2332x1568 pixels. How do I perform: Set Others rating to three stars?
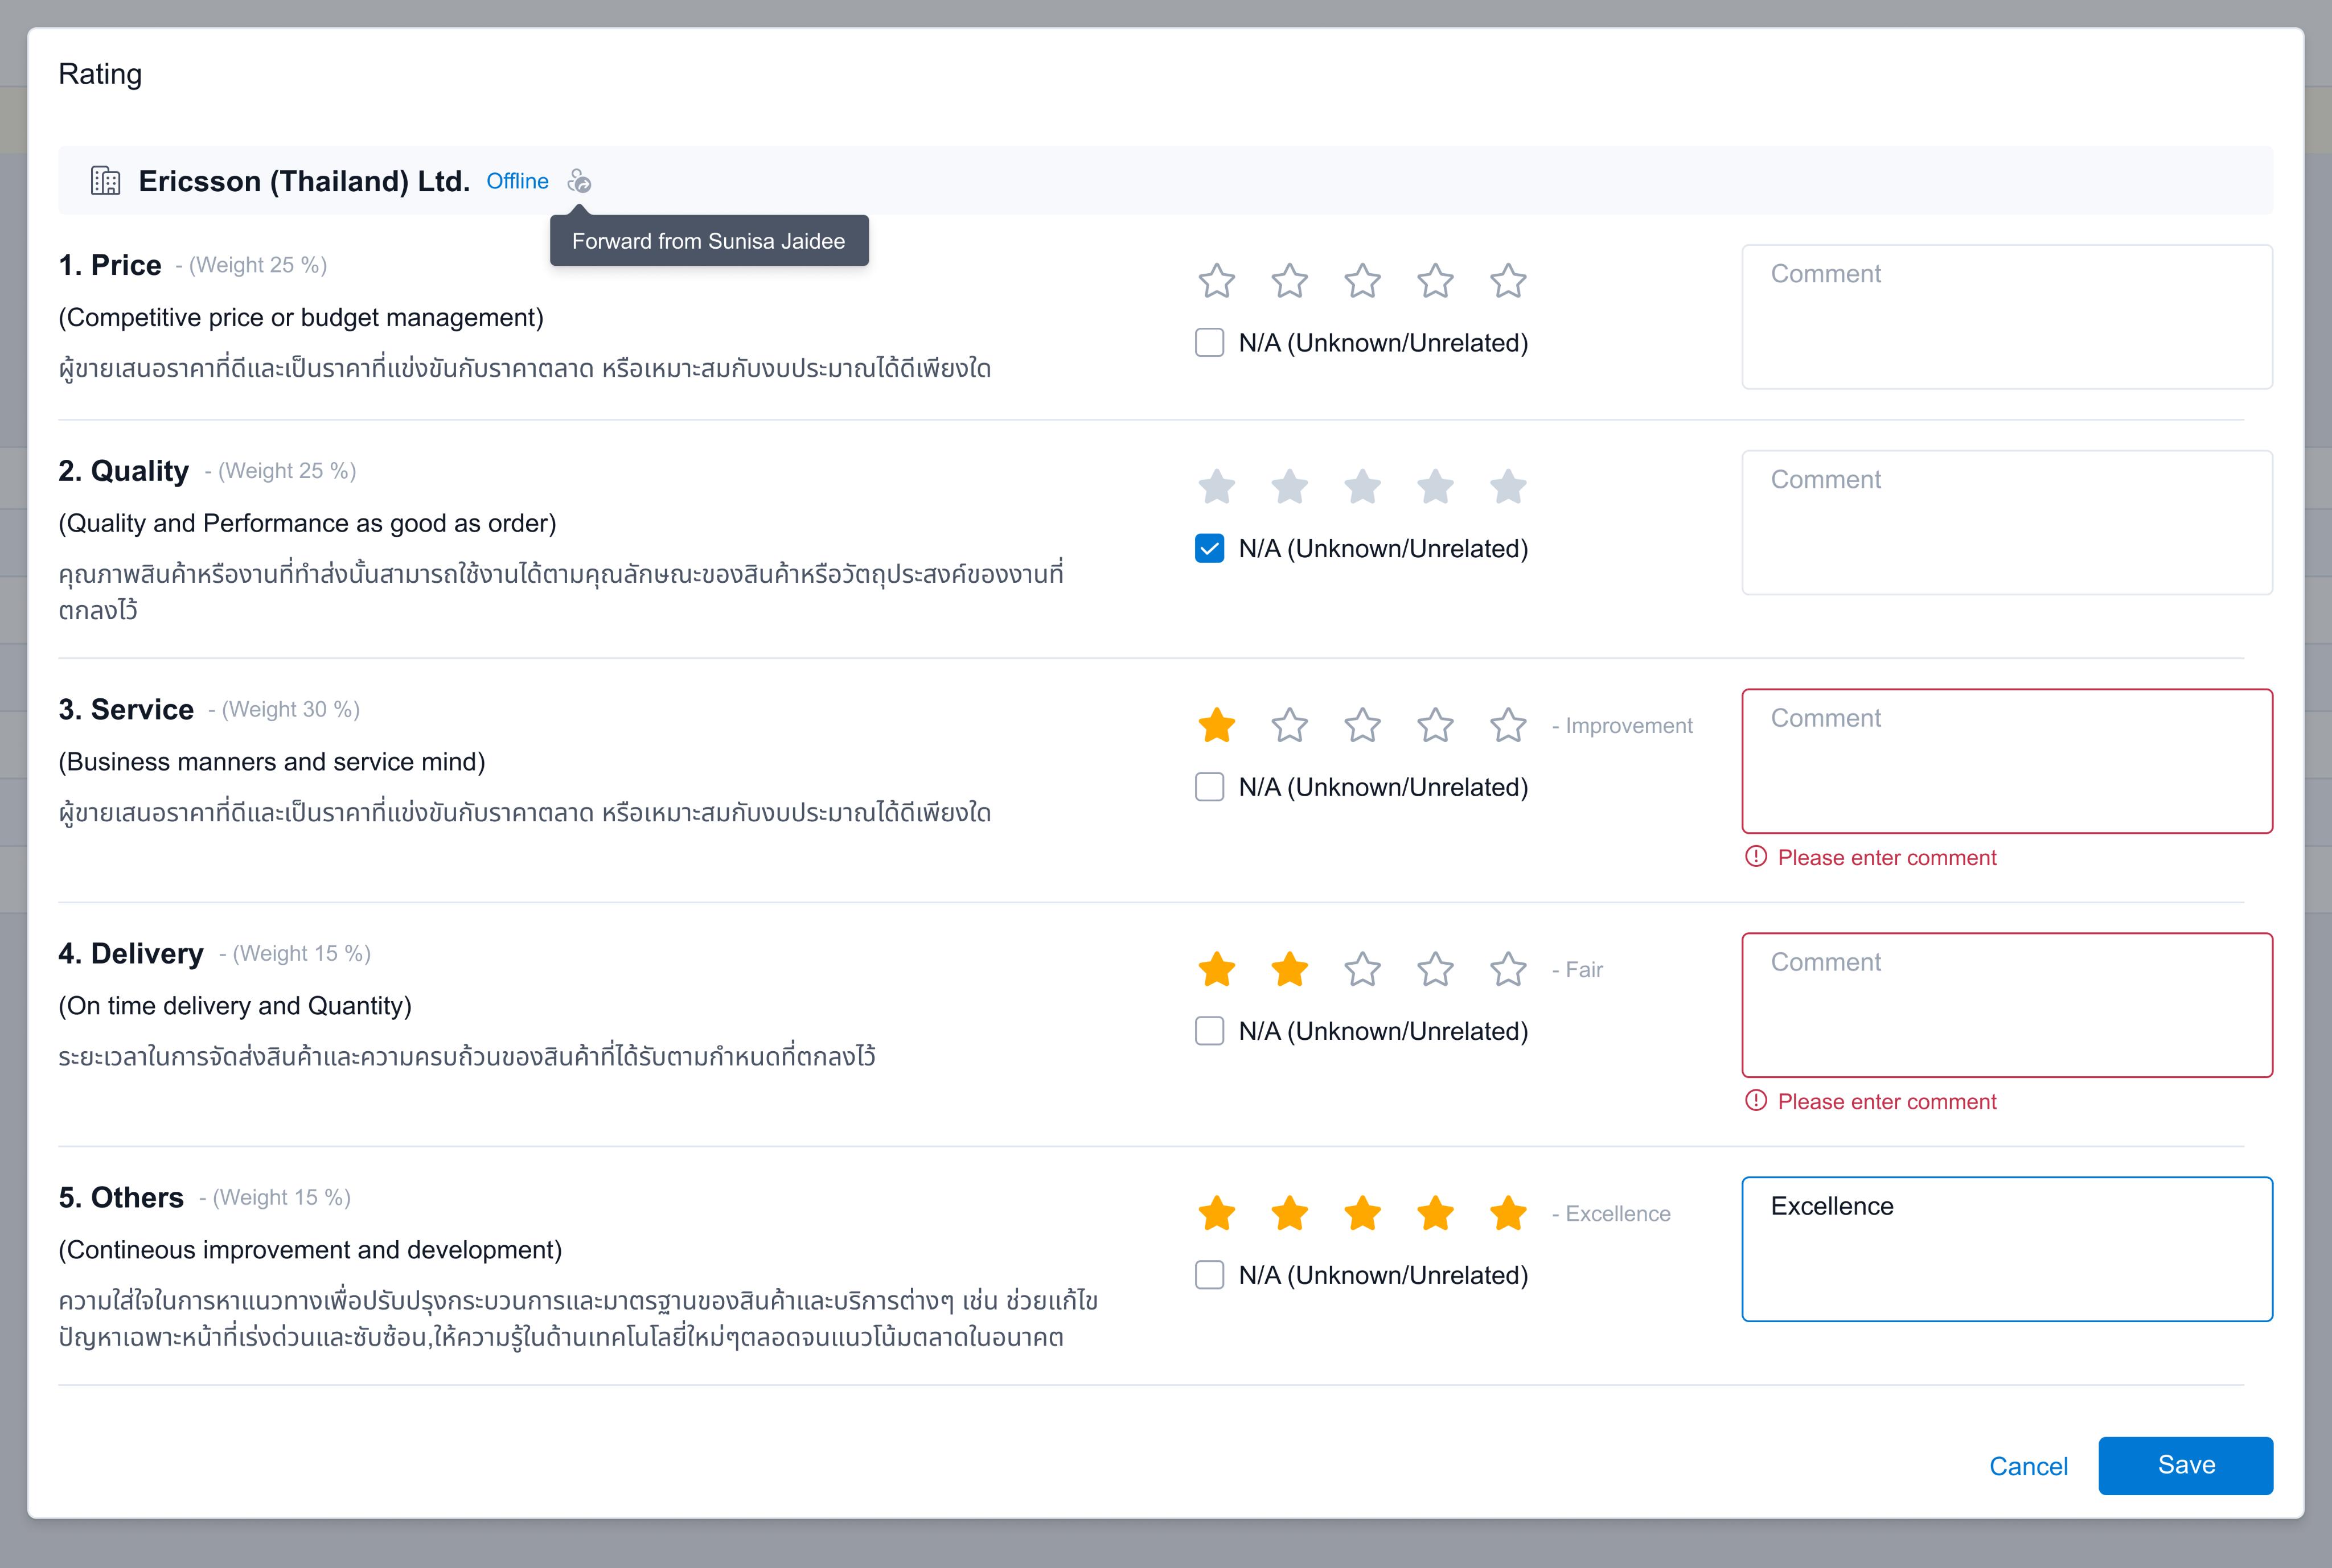[1362, 1213]
